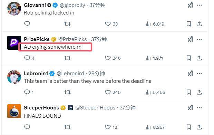Open the @gioprolly profile handle
This screenshot has height=135, width=214.
[x=72, y=5]
